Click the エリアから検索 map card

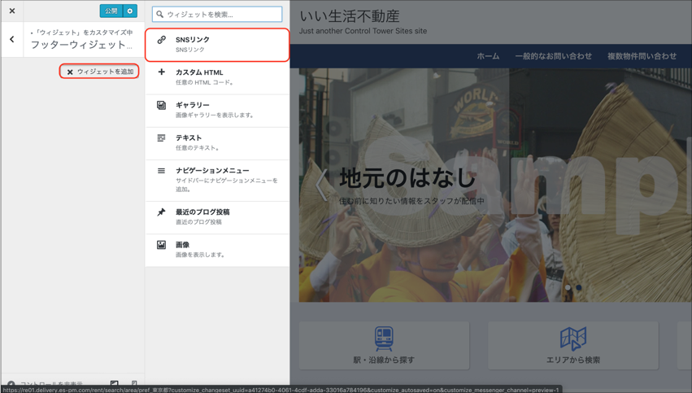572,345
